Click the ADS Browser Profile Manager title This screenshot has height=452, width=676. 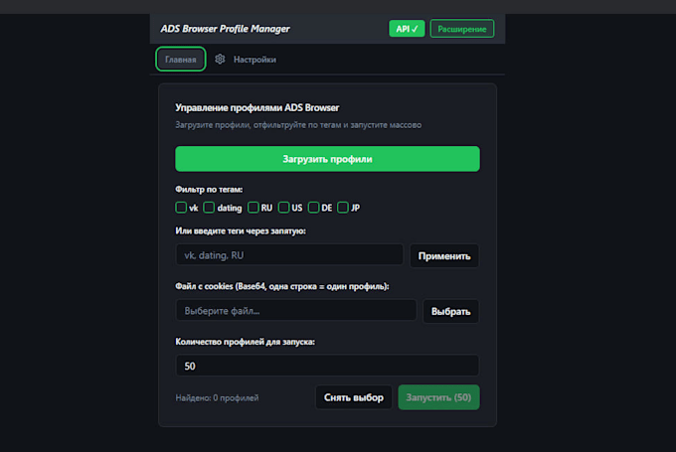(225, 29)
